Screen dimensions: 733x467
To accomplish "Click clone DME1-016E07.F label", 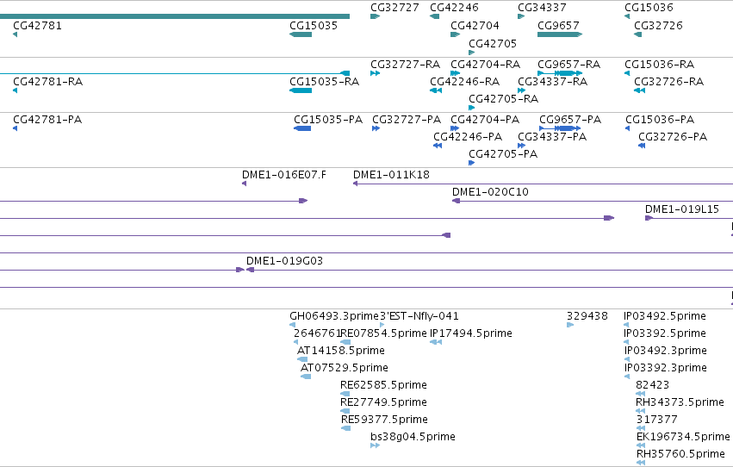I will (x=284, y=174).
